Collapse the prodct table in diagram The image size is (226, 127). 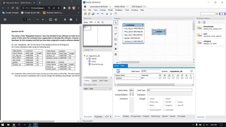[164, 31]
